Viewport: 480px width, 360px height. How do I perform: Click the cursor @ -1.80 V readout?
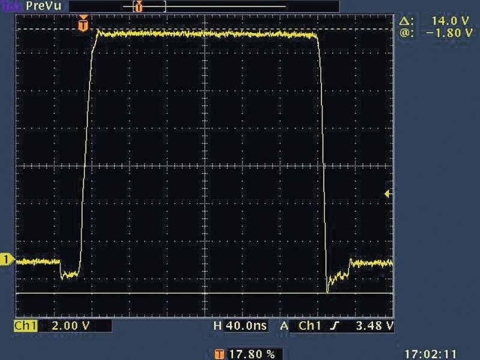tap(436, 33)
